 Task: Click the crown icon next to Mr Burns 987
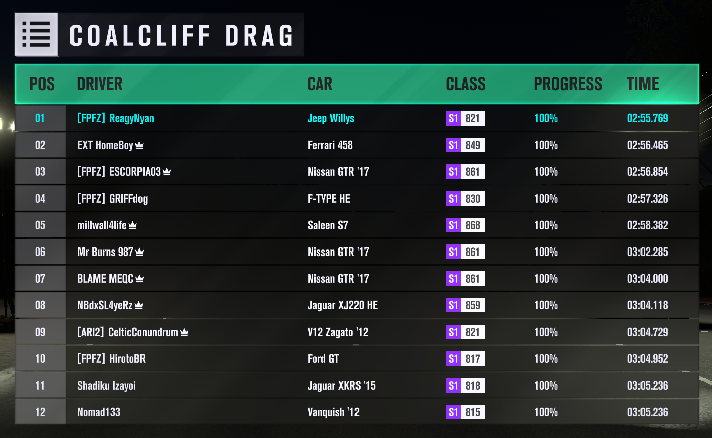click(139, 252)
